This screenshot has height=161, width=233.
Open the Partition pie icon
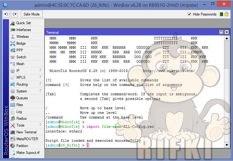point(13,146)
